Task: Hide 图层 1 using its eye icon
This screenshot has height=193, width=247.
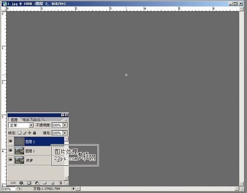Action: pos(11,150)
